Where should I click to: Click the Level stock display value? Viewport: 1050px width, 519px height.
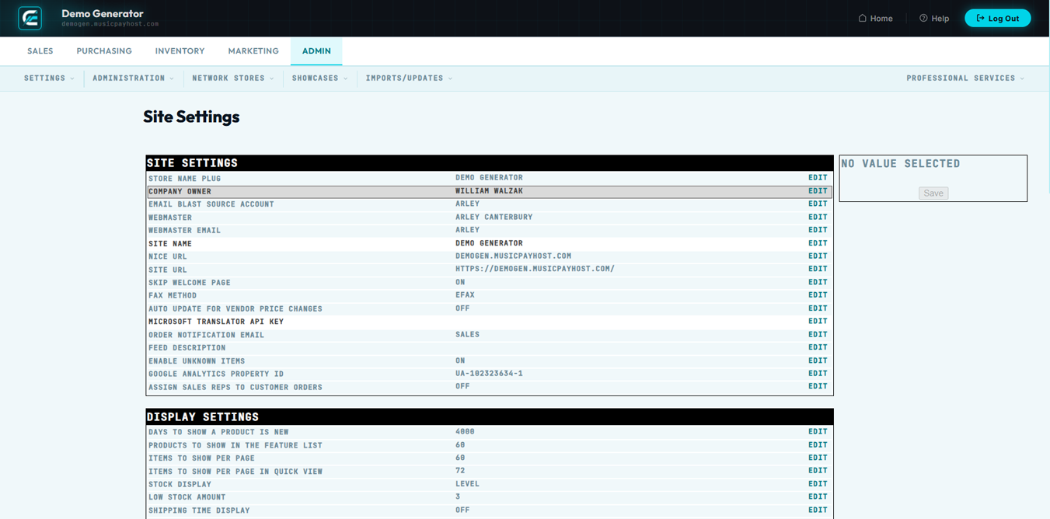[x=467, y=484]
